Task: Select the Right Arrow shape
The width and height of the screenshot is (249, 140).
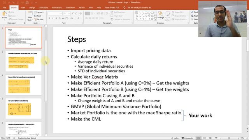Action: pyautogui.click(x=146, y=16)
